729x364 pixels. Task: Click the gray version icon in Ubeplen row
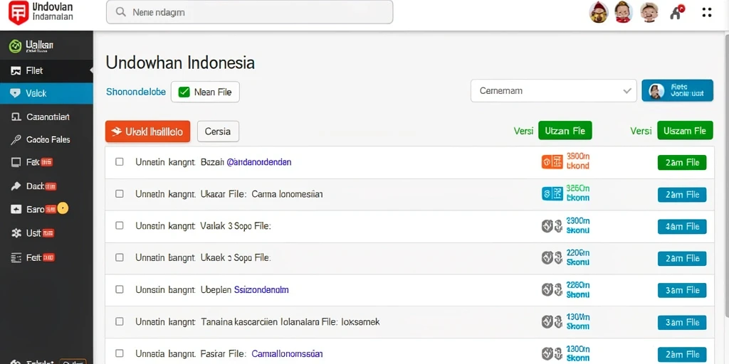552,290
